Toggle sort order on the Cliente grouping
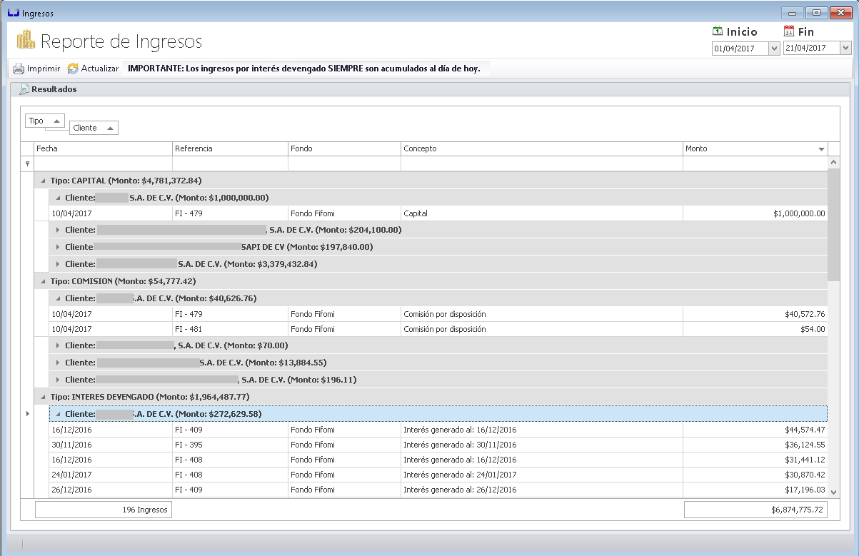This screenshot has height=556, width=859. [111, 128]
